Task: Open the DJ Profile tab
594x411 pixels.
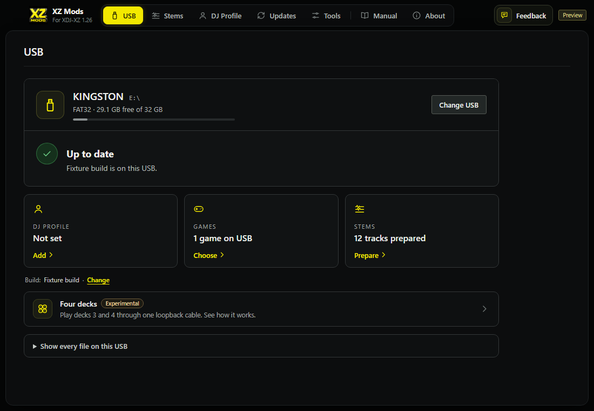Action: (x=220, y=16)
